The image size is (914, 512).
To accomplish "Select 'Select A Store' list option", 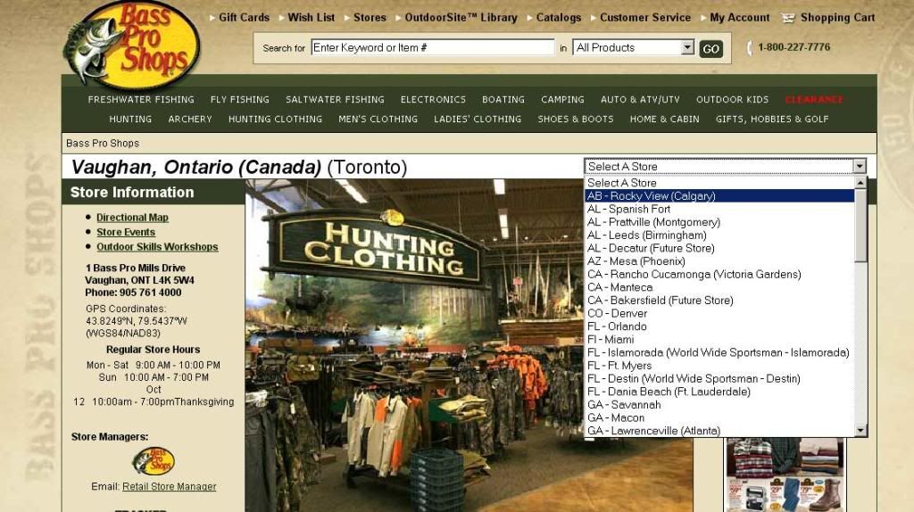I will (x=719, y=183).
